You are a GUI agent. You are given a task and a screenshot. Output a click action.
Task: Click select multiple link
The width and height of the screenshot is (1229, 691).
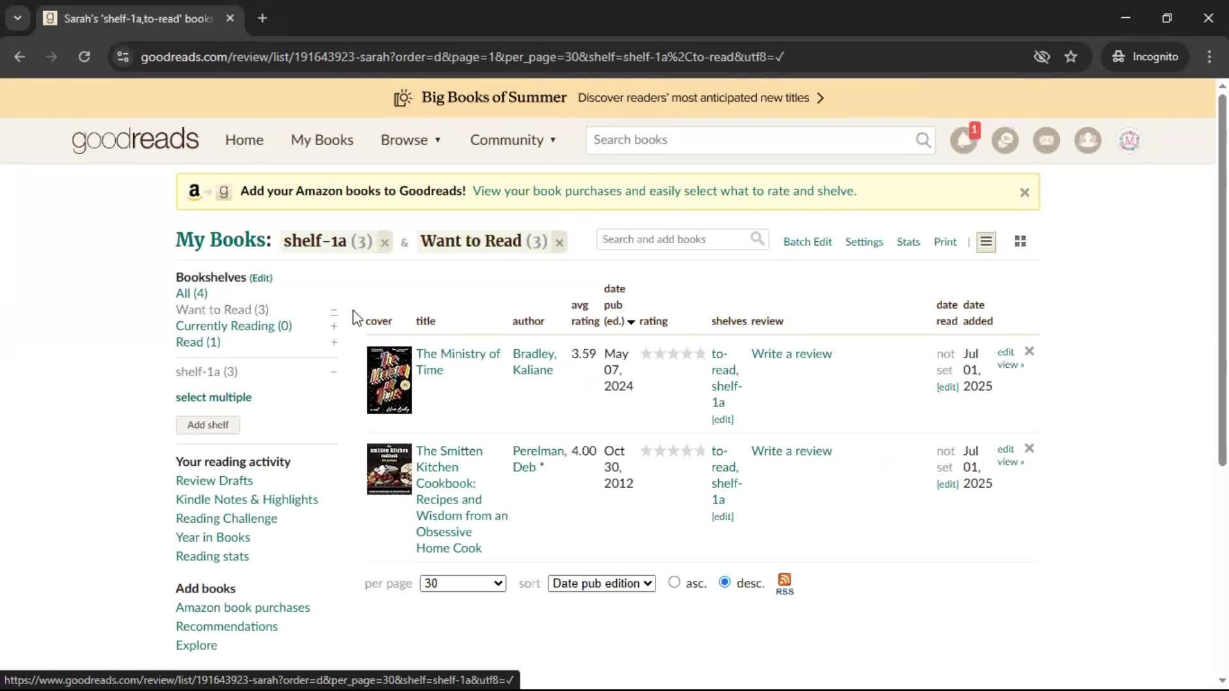point(213,397)
